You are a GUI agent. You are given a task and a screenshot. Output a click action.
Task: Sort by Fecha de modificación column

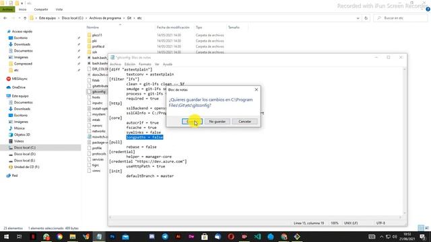[173, 28]
